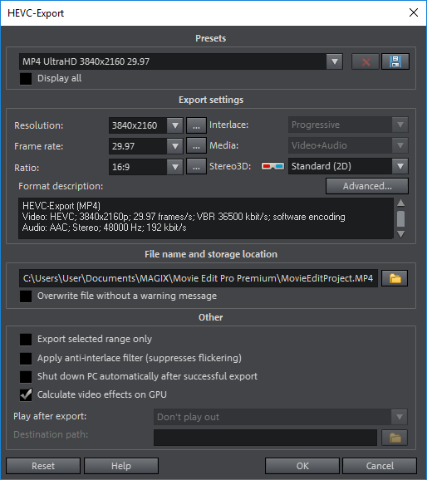This screenshot has height=480, width=427.
Task: Click destination path folder icon
Action: coord(395,438)
